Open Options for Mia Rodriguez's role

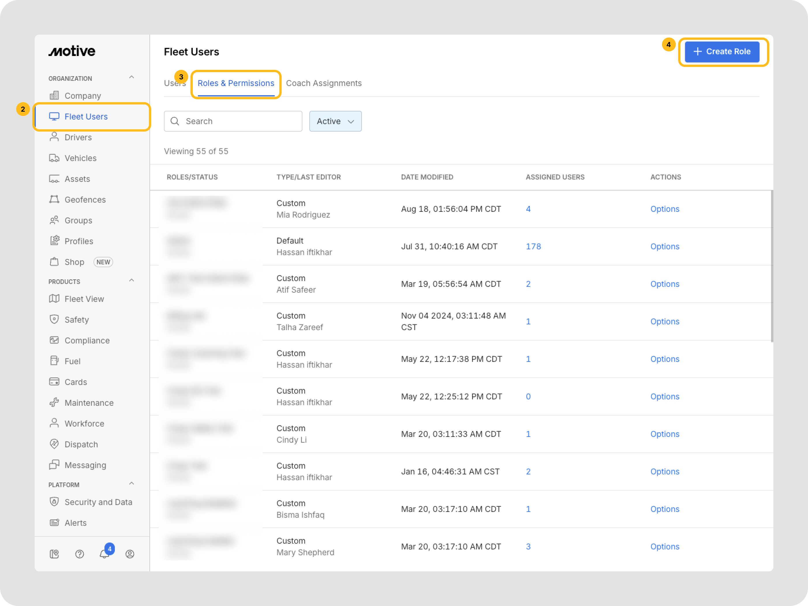point(665,209)
